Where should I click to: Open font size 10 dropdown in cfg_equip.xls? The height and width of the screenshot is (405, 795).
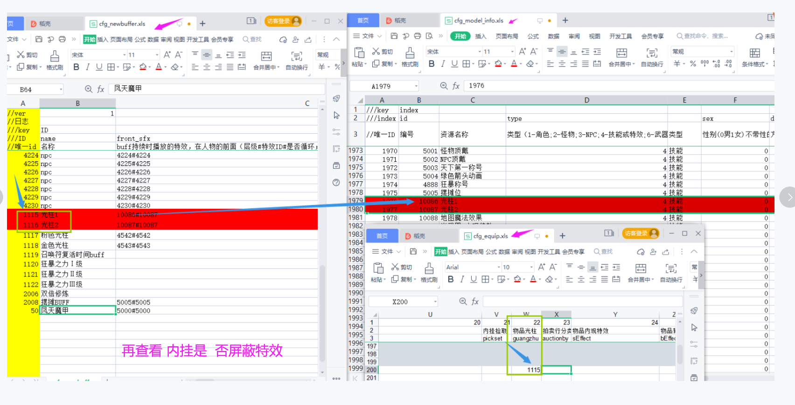point(531,267)
